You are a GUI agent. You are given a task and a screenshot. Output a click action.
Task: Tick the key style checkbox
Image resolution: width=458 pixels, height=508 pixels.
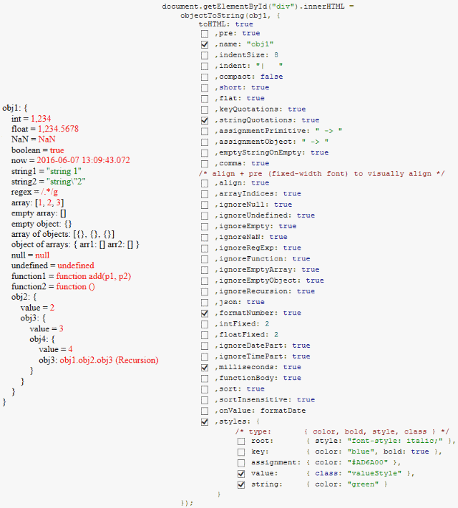pos(241,452)
